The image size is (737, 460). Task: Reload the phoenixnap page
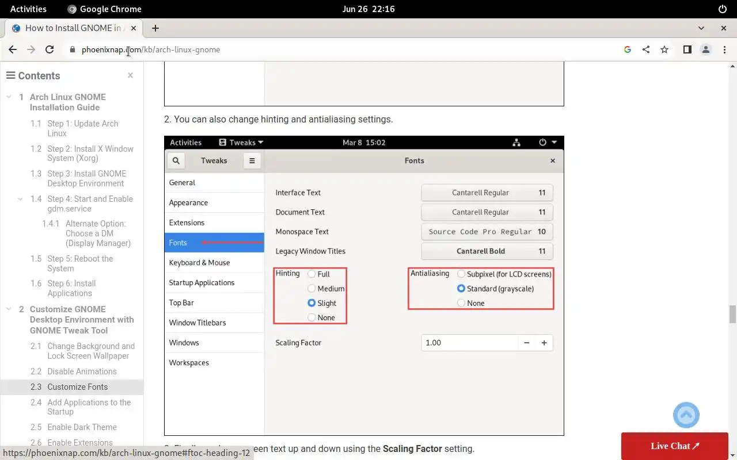50,49
